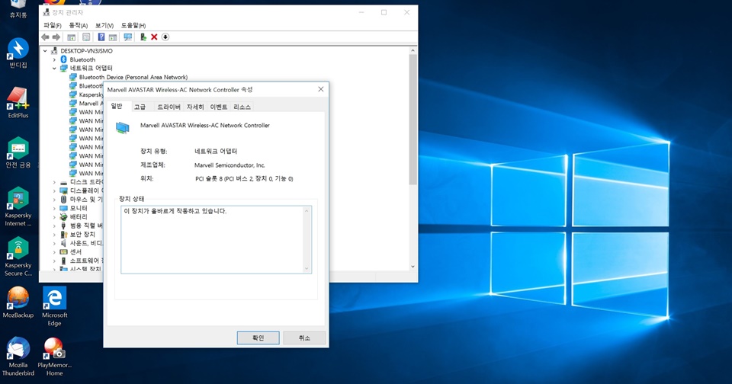Viewport: 732px width, 384px height.
Task: Toggle the console tree show/hide toolbar icon
Action: (72, 37)
